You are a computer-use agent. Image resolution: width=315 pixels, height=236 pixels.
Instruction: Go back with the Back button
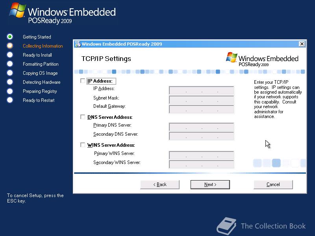pyautogui.click(x=160, y=184)
